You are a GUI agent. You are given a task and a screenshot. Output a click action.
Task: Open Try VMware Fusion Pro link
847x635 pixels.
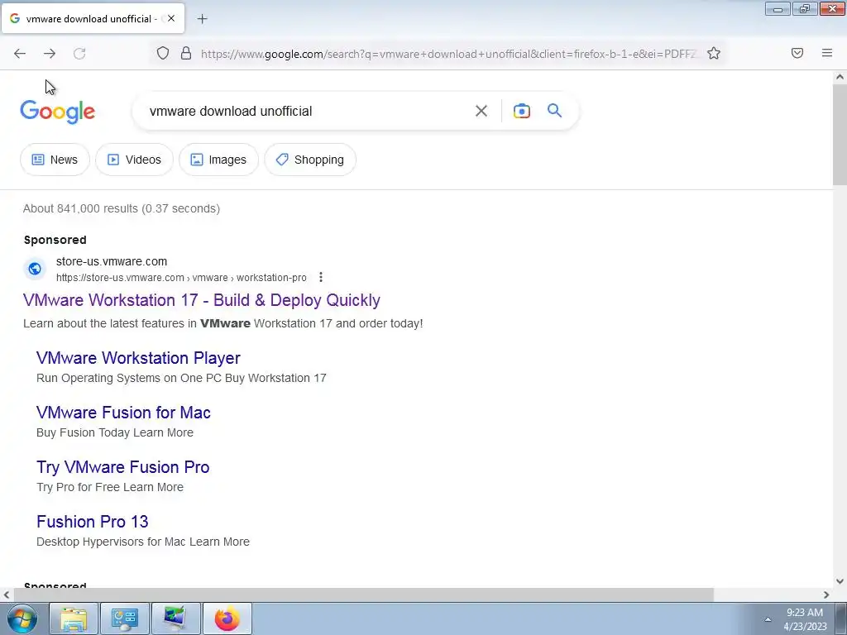(x=122, y=467)
